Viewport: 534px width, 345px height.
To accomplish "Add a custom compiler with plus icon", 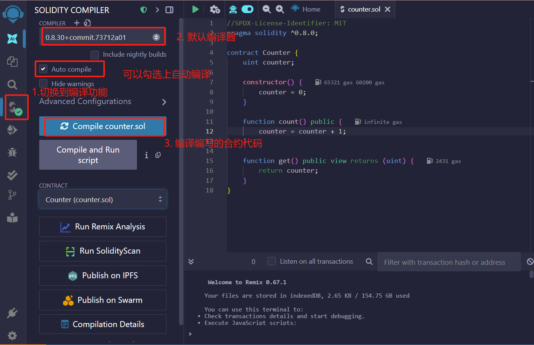I will [x=76, y=23].
